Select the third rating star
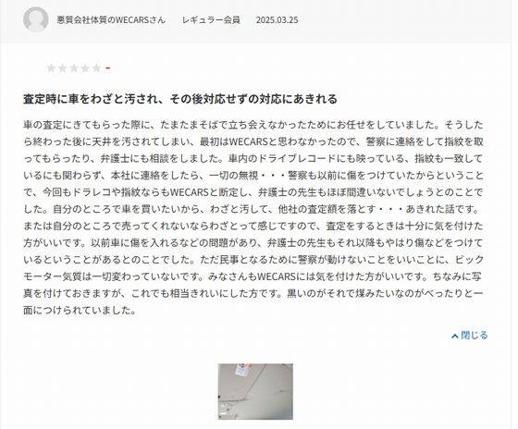This screenshot has height=429, width=518. [x=74, y=68]
